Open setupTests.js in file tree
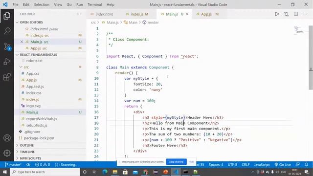This screenshot has width=313, height=176. coord(37,125)
